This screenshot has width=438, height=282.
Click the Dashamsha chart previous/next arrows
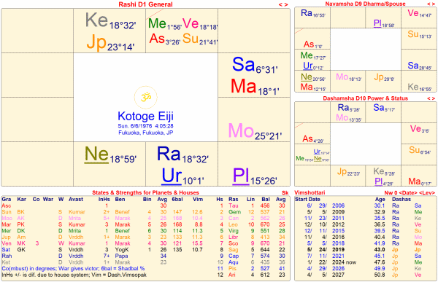click(x=431, y=98)
